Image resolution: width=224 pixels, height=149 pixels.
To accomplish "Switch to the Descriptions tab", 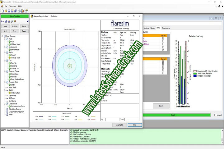I will [x=166, y=28].
